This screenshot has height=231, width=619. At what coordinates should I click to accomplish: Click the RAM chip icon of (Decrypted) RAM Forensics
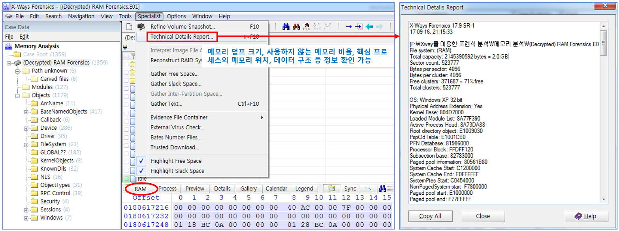coord(17,63)
